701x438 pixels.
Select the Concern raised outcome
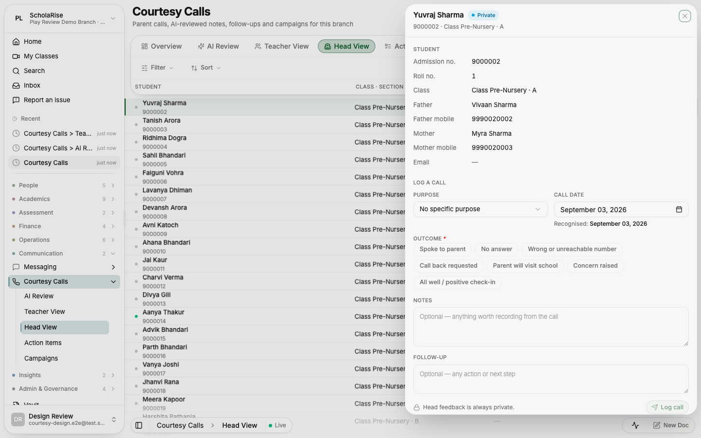595,266
